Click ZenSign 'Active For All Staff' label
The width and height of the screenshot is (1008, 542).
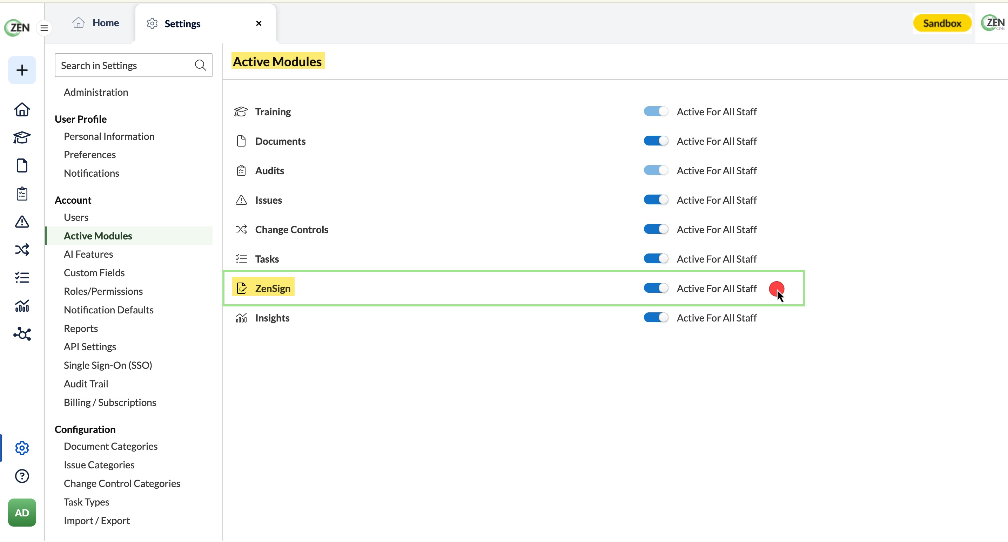point(717,289)
